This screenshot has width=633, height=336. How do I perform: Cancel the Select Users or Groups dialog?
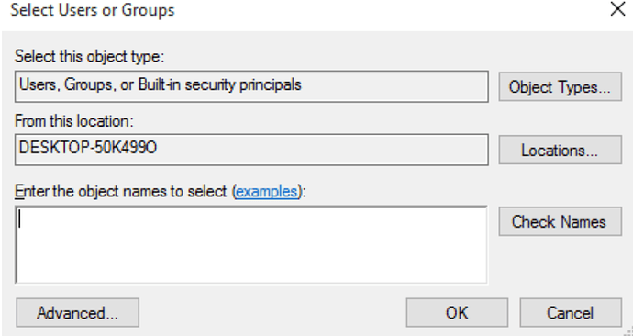[x=571, y=312]
